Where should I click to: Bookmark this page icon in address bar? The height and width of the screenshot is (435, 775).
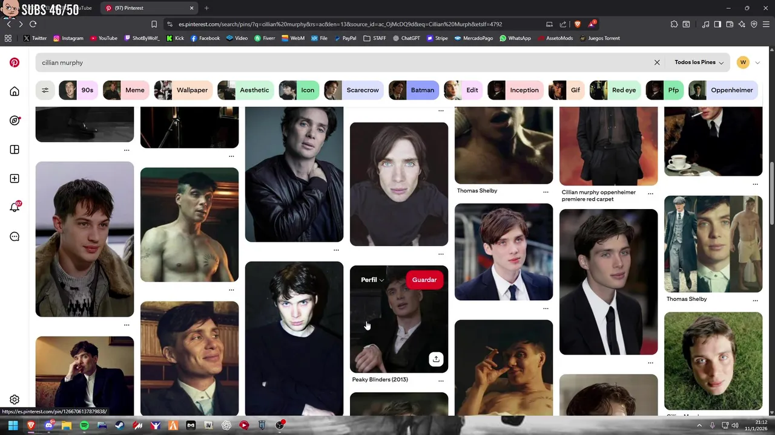tap(154, 24)
